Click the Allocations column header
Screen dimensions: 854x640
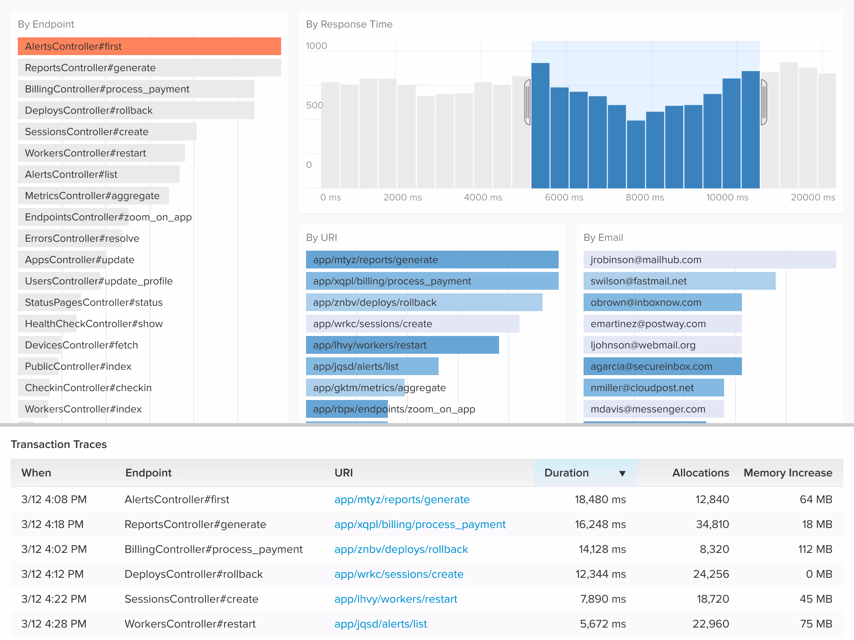point(700,473)
